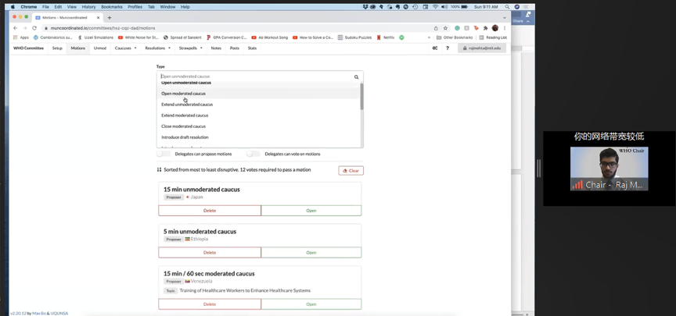Open the Posts tab
This screenshot has width=676, height=316.
[235, 48]
